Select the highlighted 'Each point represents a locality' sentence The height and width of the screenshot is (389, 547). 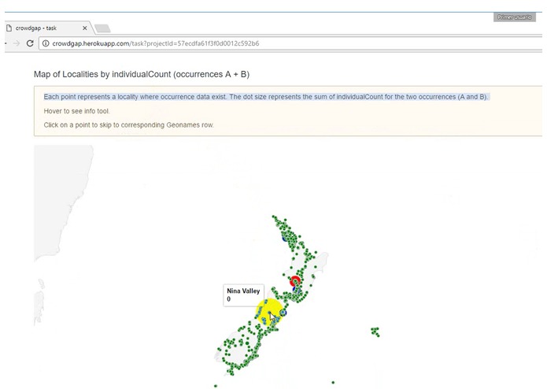pos(267,97)
